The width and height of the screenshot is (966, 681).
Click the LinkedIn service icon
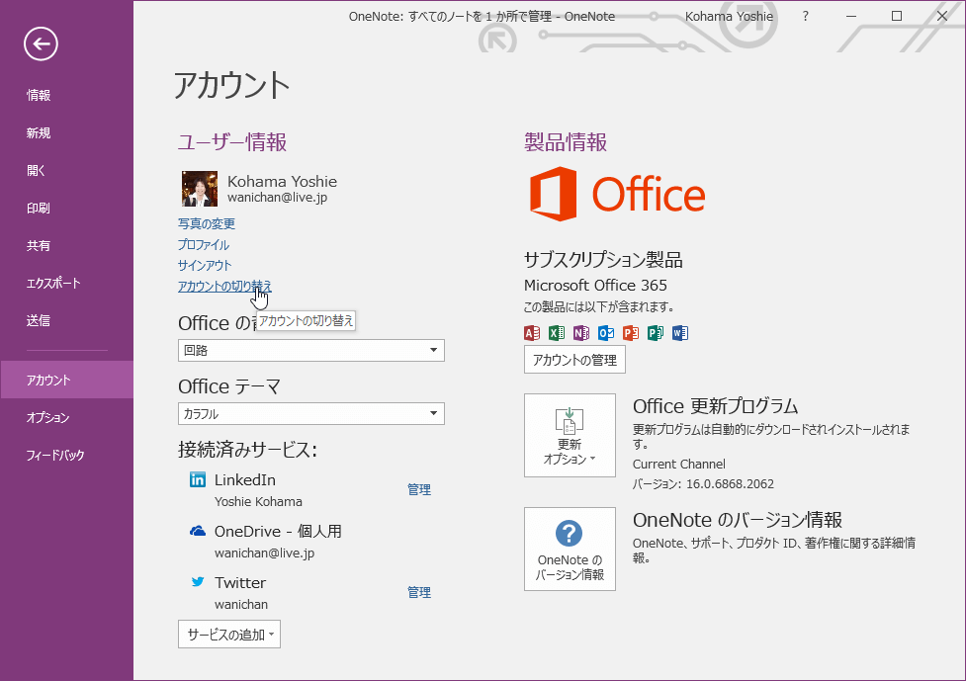(198, 479)
